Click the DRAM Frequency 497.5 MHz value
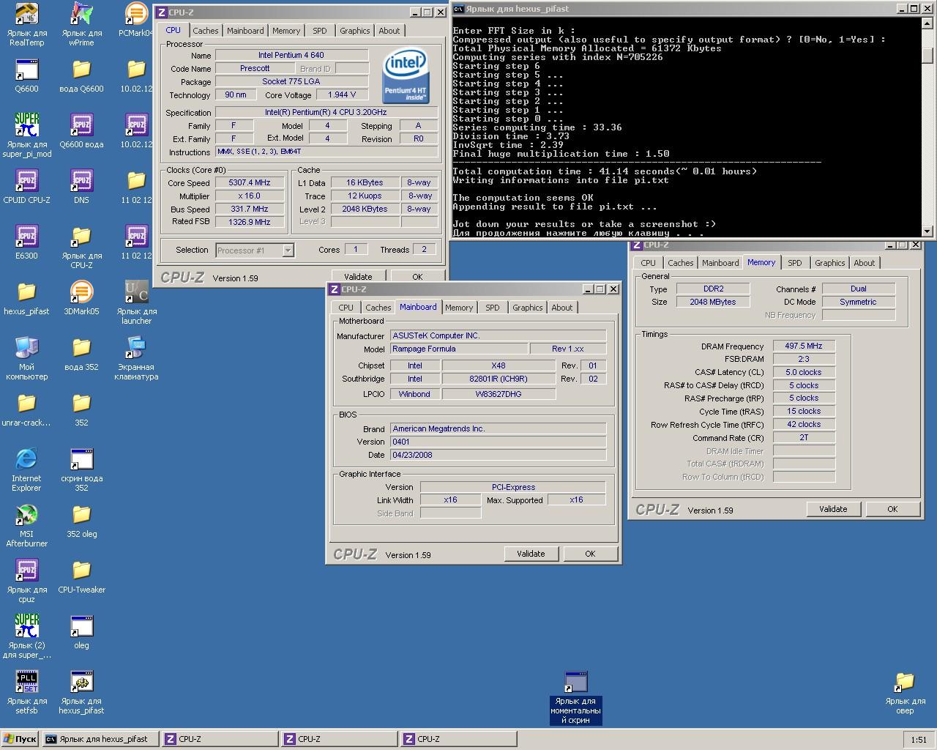The image size is (937, 750). pos(804,346)
